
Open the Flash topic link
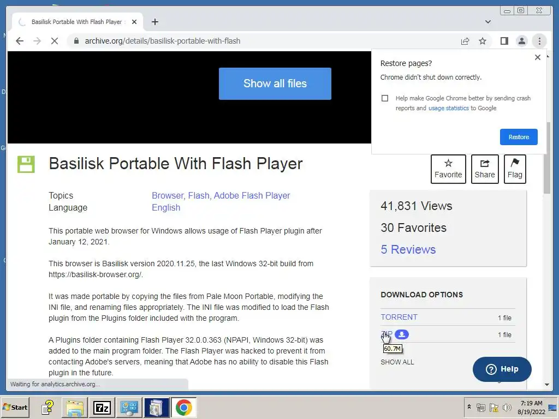200,196
